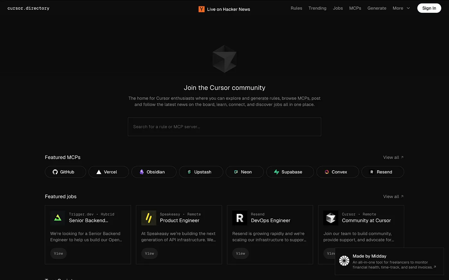
Task: Click the Sign In button
Action: tap(429, 8)
